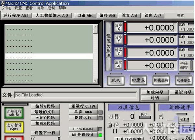Switch to 设置 Alt6 tab
The width and height of the screenshot is (195, 140).
click(129, 16)
